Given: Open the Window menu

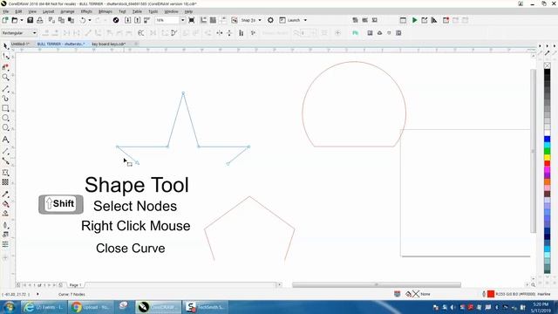Looking at the screenshot, I should pyautogui.click(x=171, y=11).
